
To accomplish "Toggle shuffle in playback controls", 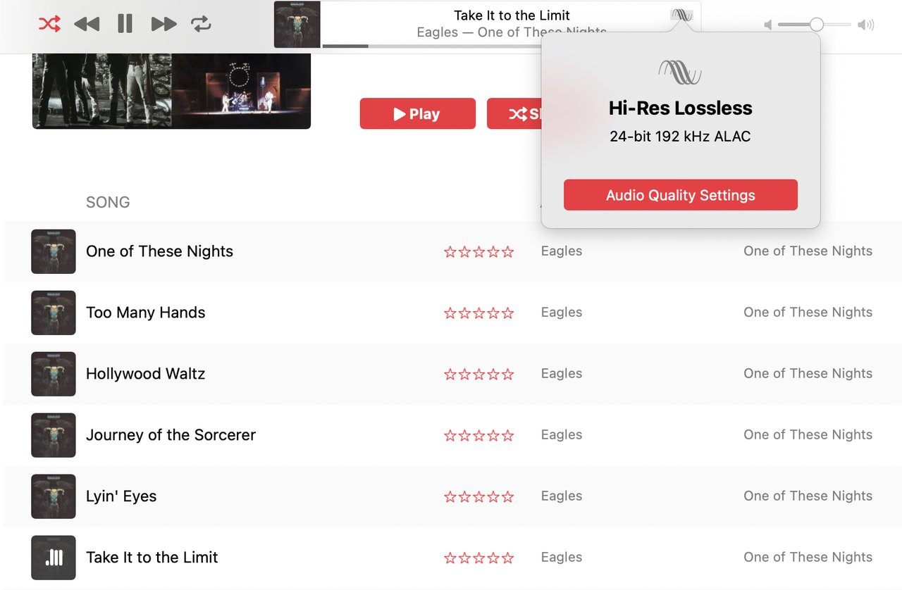I will (49, 24).
